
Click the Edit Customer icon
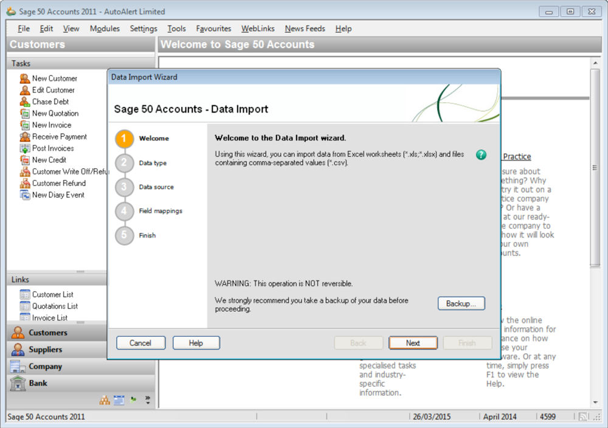pos(25,90)
